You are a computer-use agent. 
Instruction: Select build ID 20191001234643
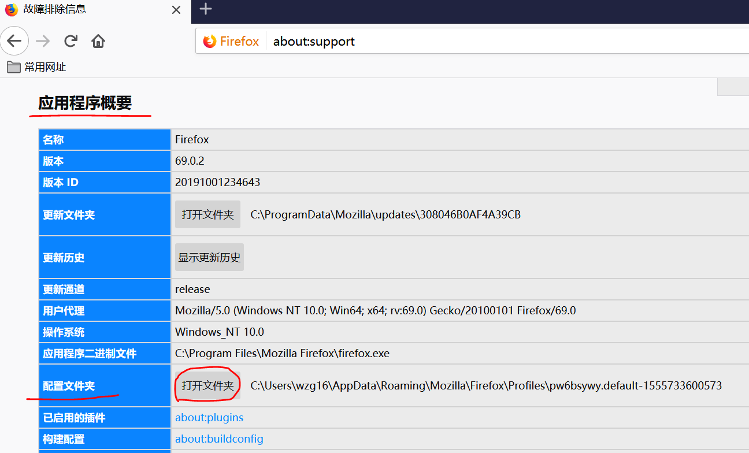[218, 183]
